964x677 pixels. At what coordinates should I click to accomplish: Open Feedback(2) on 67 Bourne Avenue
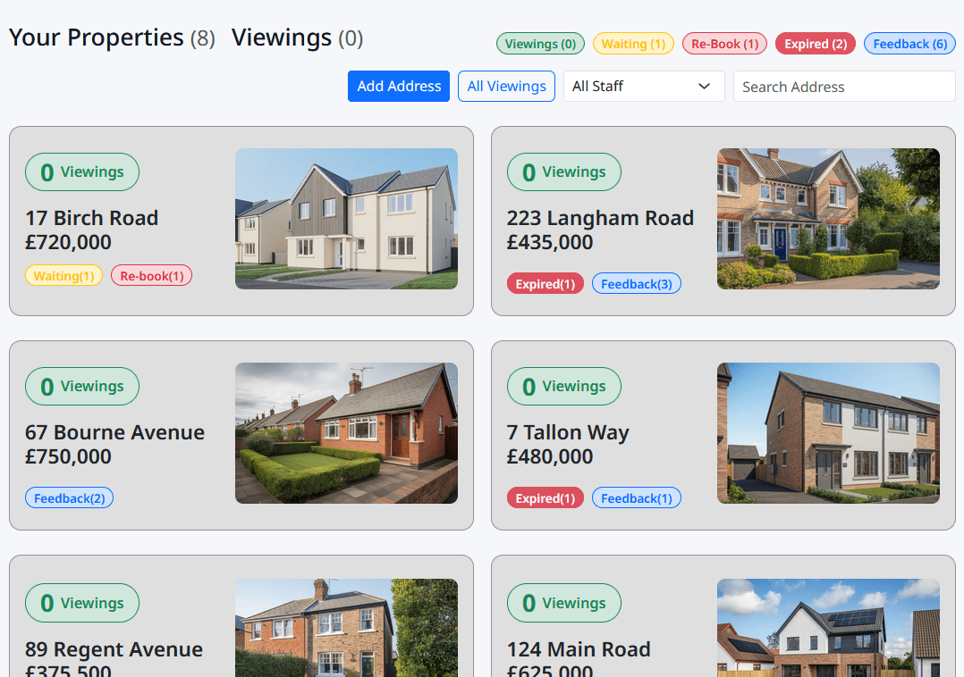tap(69, 498)
